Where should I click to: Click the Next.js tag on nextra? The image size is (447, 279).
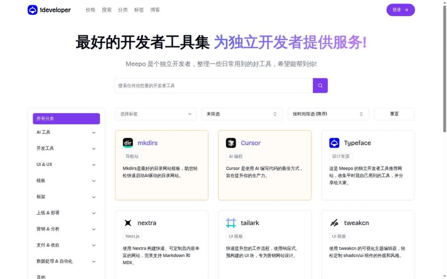click(x=133, y=236)
